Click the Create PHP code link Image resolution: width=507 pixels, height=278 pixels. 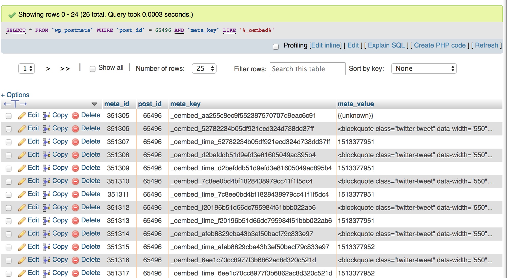[x=439, y=45]
